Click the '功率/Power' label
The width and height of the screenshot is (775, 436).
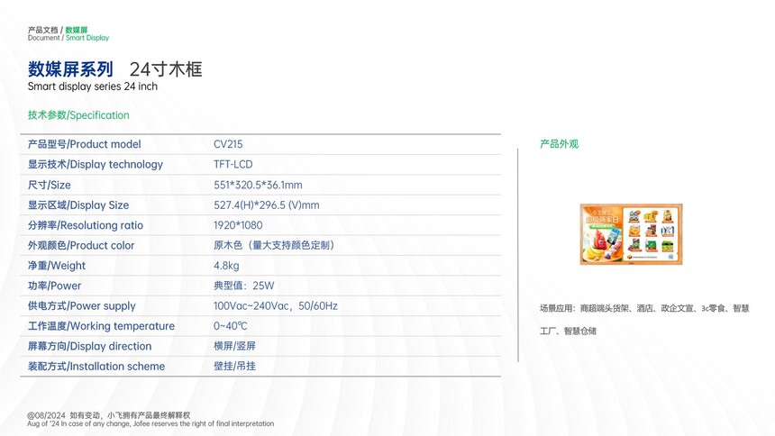tap(54, 286)
